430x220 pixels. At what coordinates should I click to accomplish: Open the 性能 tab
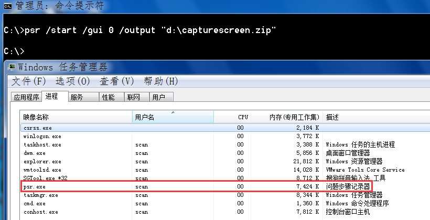[111, 97]
